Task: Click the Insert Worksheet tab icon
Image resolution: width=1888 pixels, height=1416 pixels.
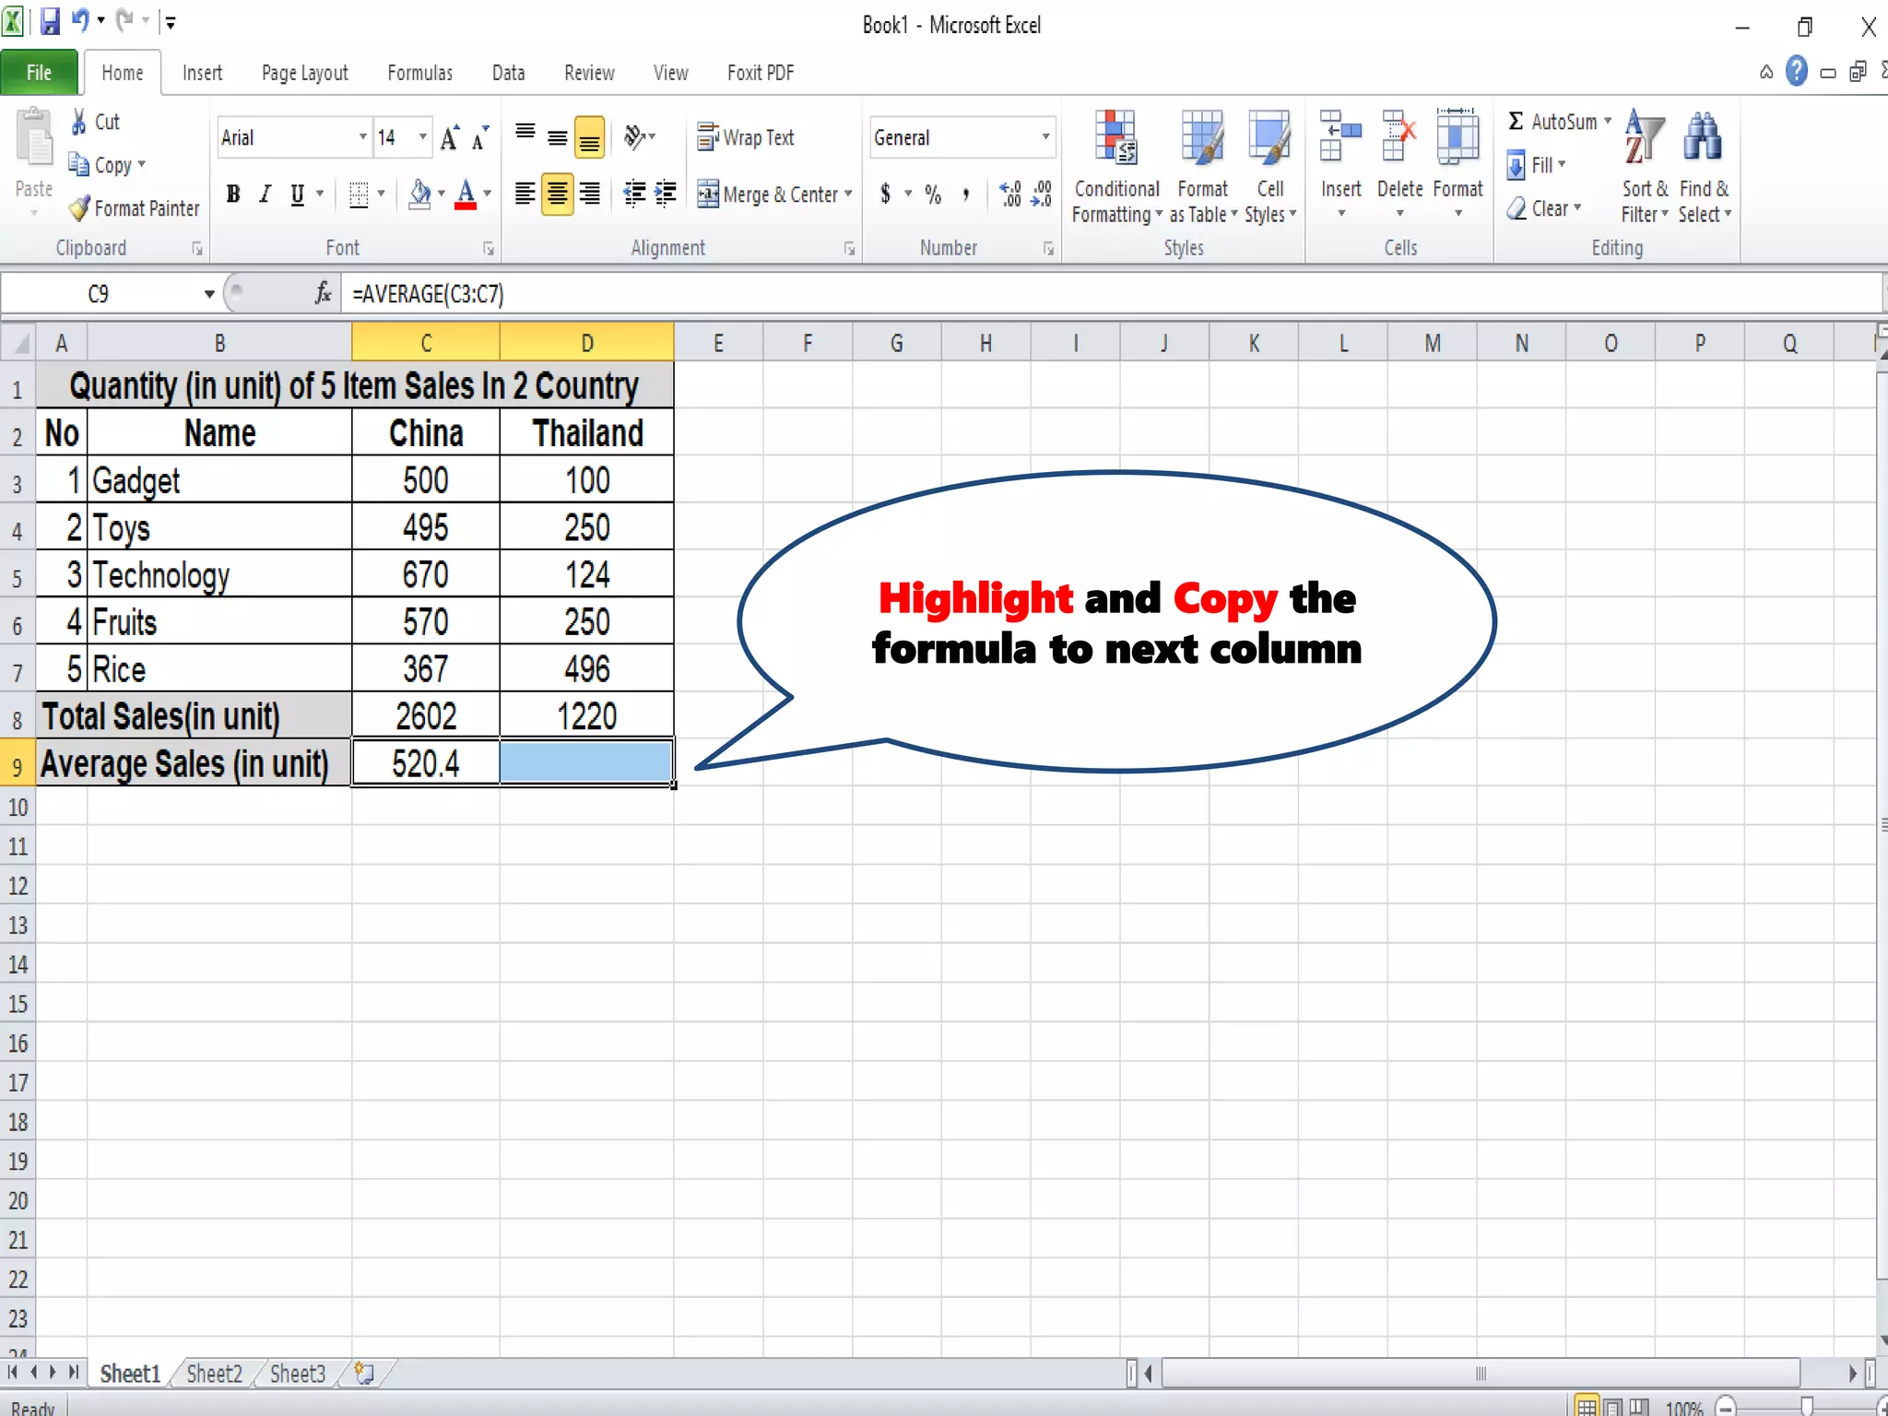Action: [x=365, y=1374]
